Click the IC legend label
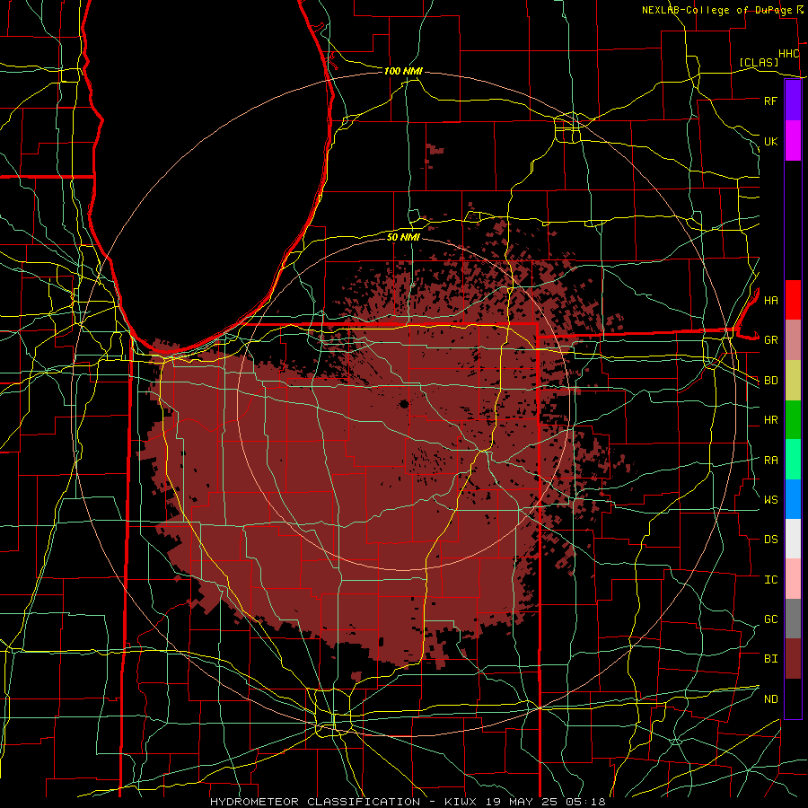The width and height of the screenshot is (808, 808). 770,580
